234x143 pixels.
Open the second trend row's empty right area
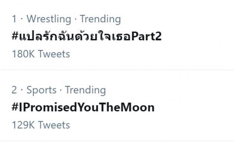click(x=194, y=107)
